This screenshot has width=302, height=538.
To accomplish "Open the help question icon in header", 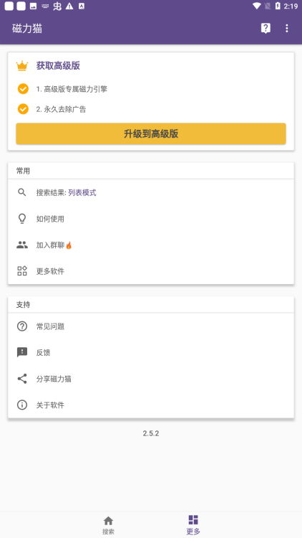I will click(266, 29).
